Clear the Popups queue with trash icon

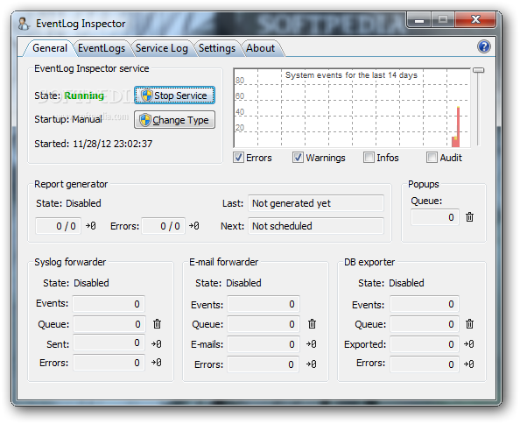click(469, 217)
